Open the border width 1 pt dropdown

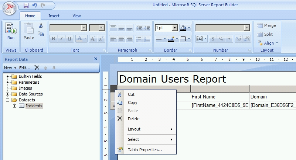point(174,28)
